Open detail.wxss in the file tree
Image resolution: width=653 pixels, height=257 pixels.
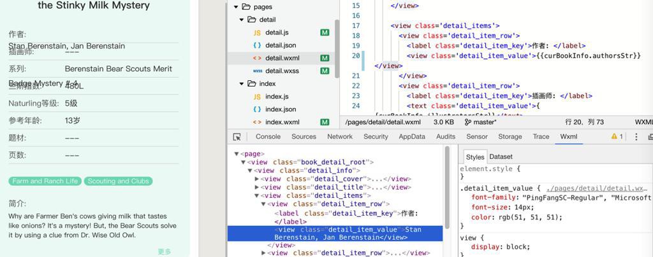282,71
